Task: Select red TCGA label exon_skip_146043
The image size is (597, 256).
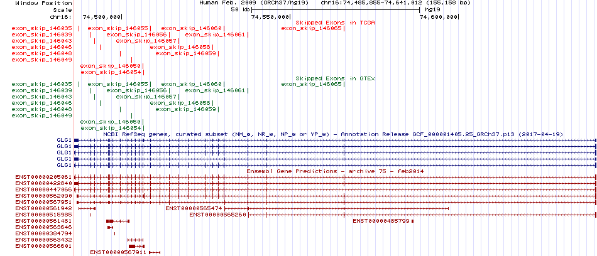Action: coord(42,41)
